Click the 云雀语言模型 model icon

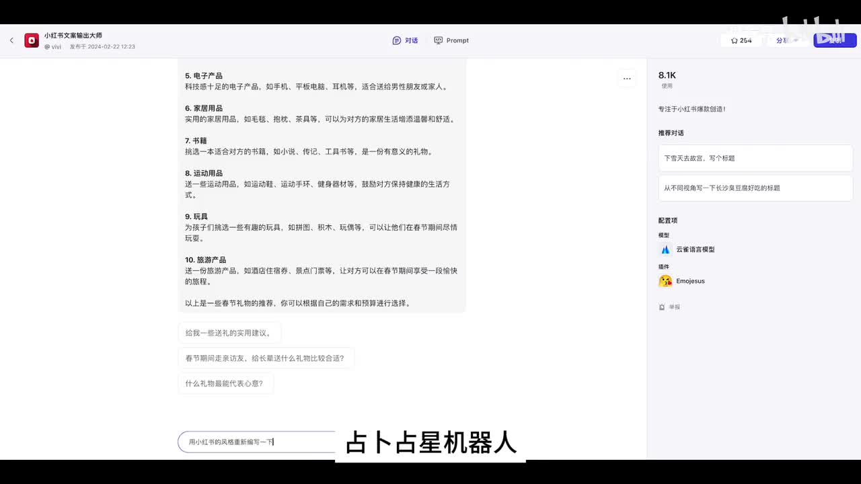tap(665, 249)
